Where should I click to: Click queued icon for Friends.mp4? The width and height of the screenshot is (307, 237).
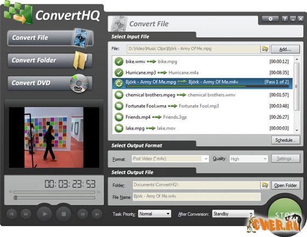click(x=118, y=117)
